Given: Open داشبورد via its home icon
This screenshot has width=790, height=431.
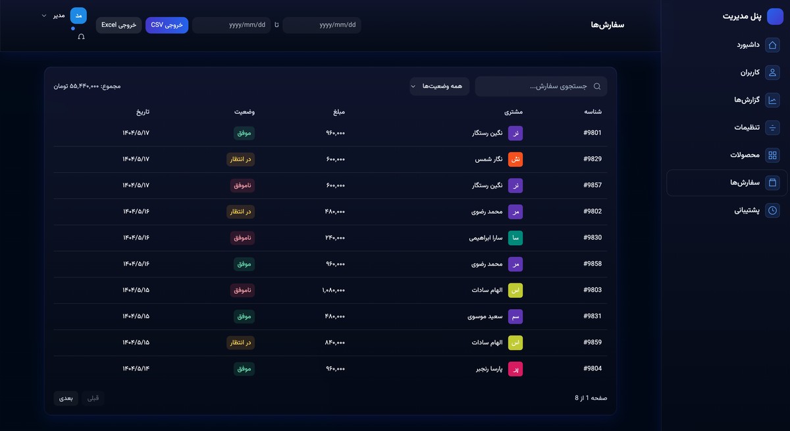Looking at the screenshot, I should [773, 45].
